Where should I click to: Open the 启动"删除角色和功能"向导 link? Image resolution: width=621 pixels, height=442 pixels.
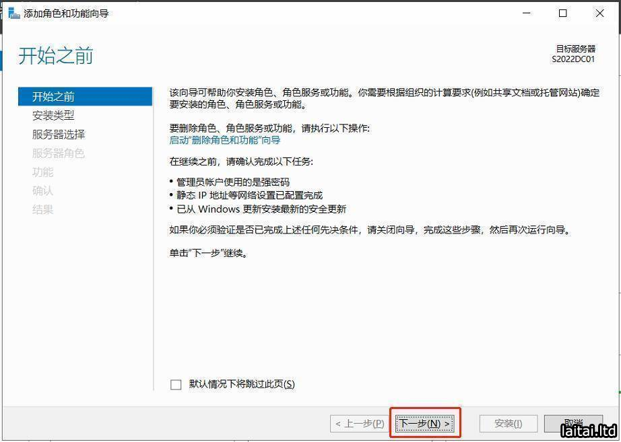click(225, 140)
